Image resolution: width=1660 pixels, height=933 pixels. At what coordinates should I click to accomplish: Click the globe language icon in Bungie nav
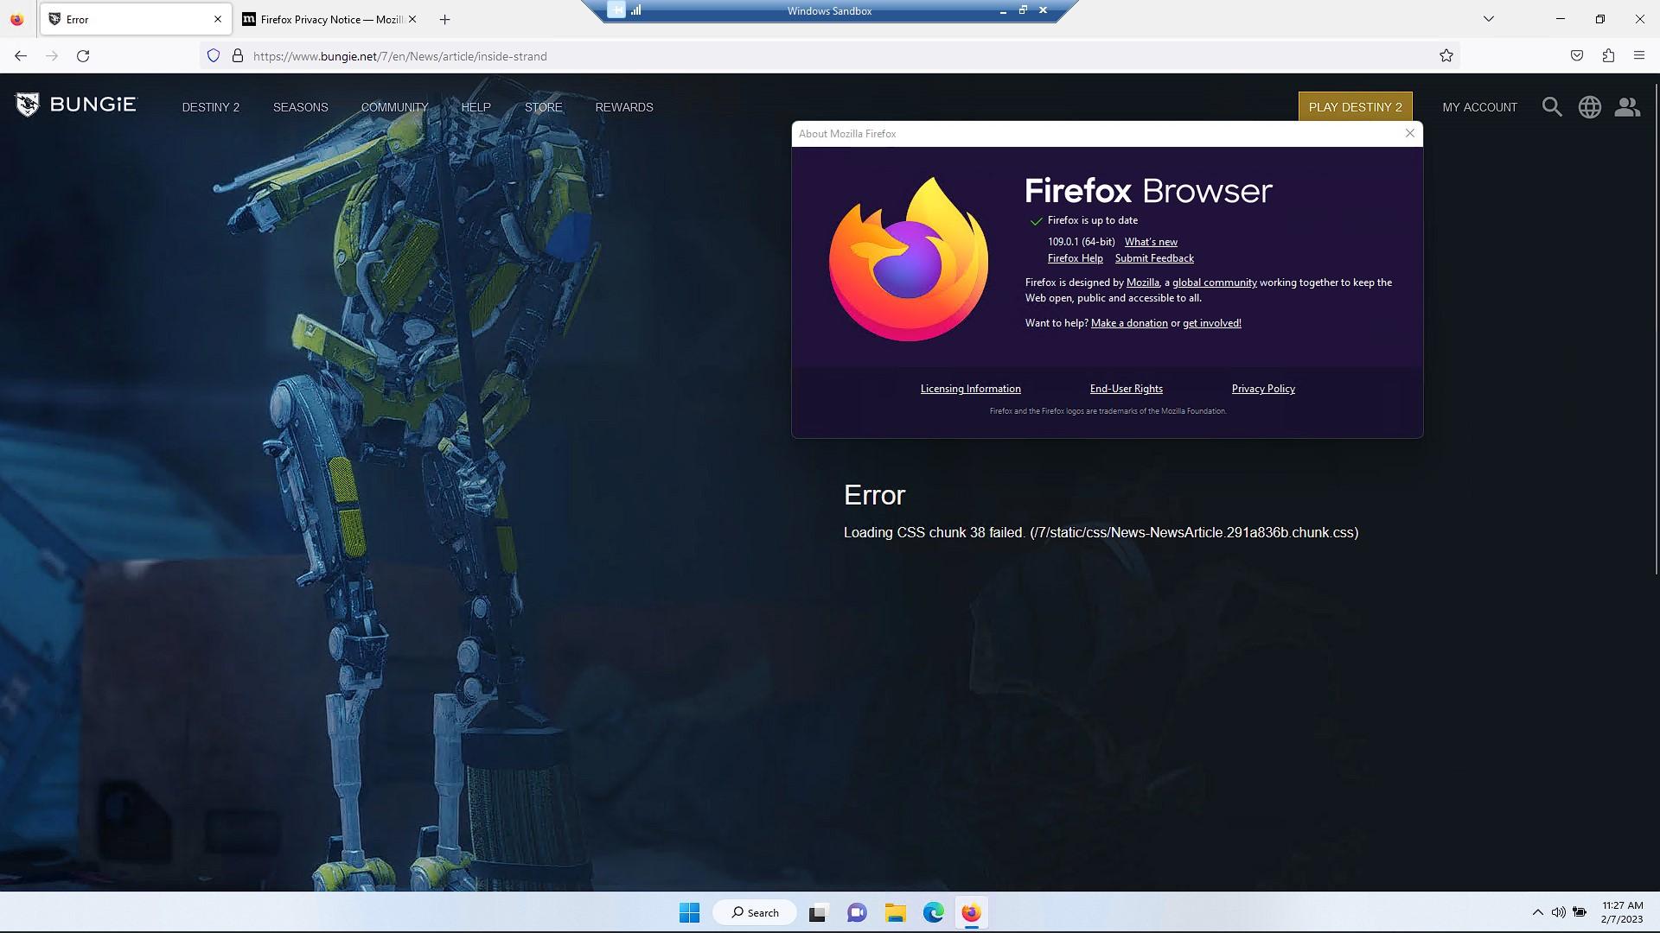click(1589, 106)
